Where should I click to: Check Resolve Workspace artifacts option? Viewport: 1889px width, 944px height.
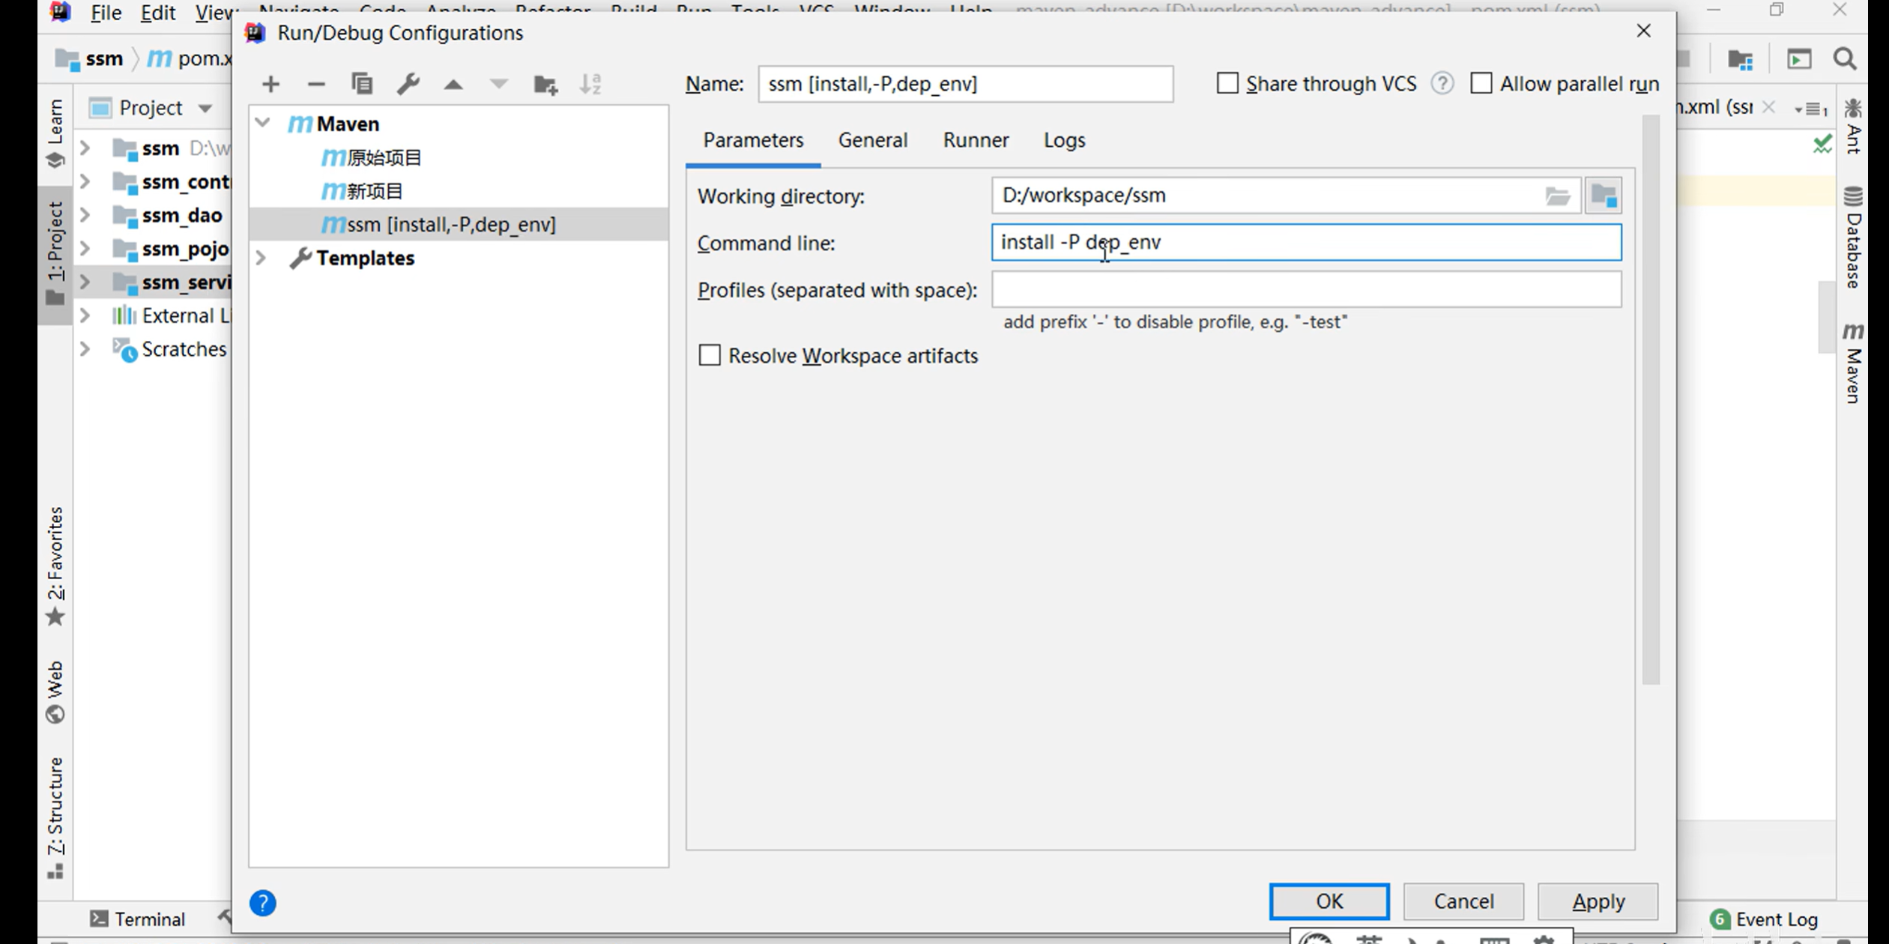pyautogui.click(x=709, y=355)
